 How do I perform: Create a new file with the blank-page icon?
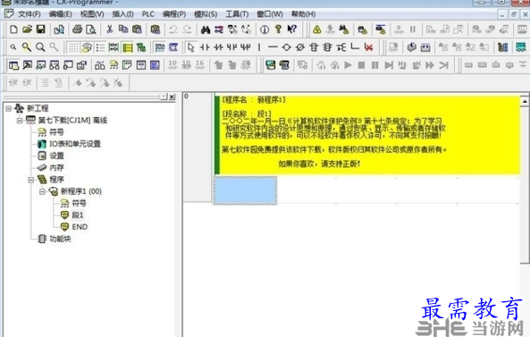pos(13,29)
